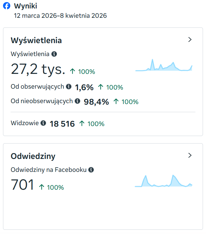
Task: Open the Odwiedziny section heading
Action: 33,156
